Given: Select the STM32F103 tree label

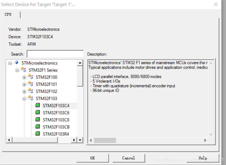Looking at the screenshot, I should tap(46, 99).
